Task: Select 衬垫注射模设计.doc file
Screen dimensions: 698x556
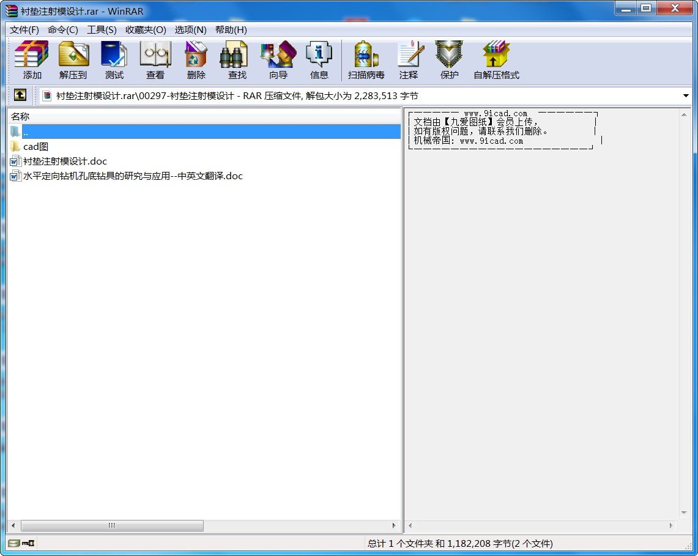Action: click(65, 161)
